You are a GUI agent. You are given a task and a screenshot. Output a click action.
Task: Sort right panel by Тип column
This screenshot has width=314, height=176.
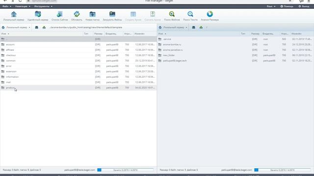[x=243, y=34]
